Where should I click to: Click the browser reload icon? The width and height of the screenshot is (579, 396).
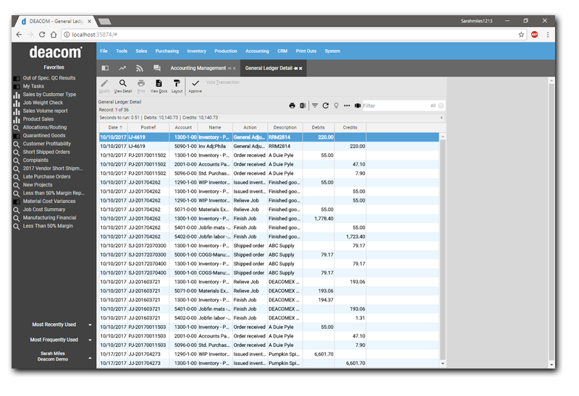pos(42,35)
